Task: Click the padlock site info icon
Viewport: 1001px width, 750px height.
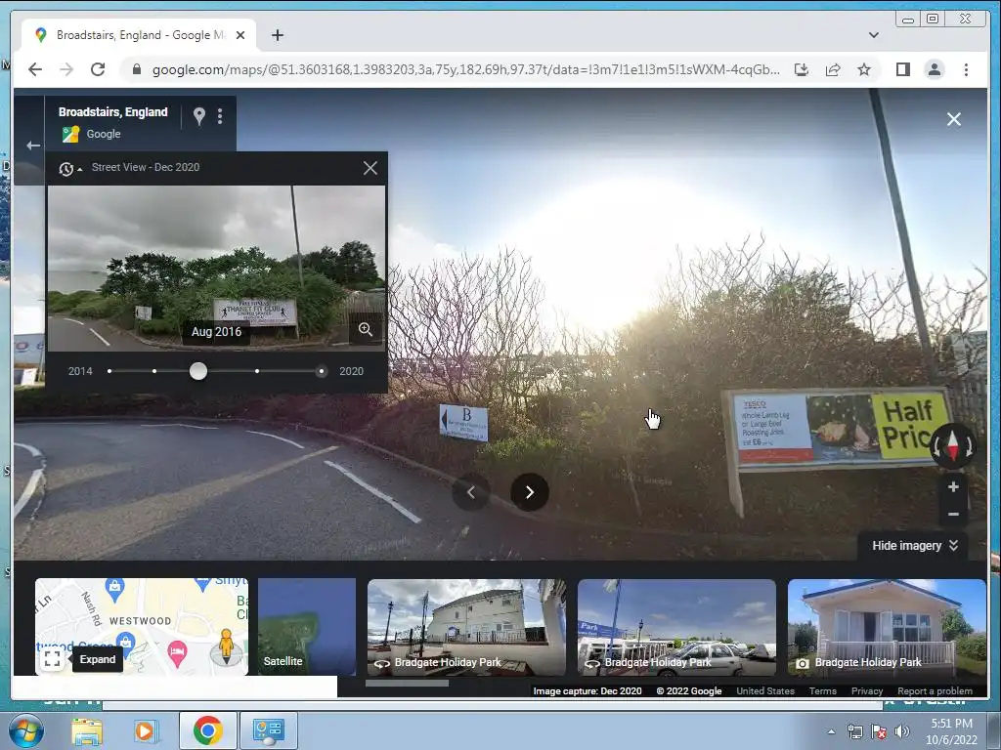Action: point(136,69)
